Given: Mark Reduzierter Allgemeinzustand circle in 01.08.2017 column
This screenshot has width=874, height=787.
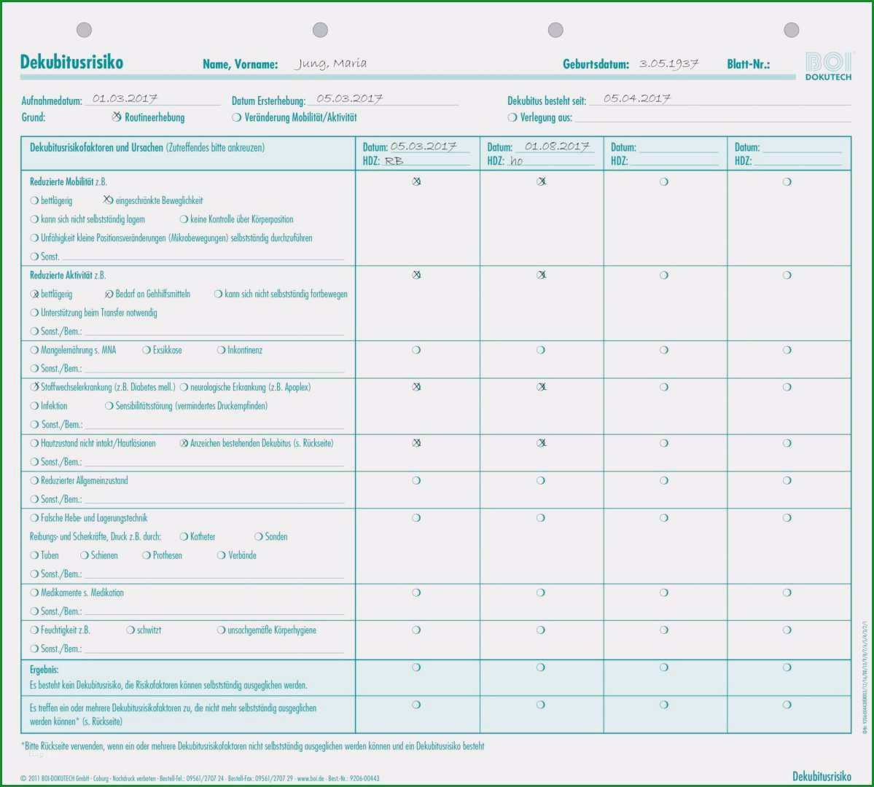Looking at the screenshot, I should click(541, 480).
